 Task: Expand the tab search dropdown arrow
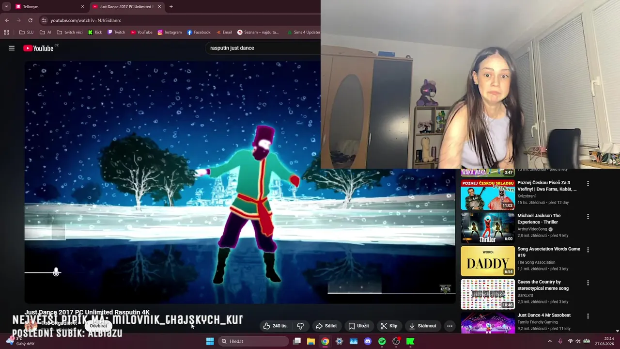coord(6,7)
